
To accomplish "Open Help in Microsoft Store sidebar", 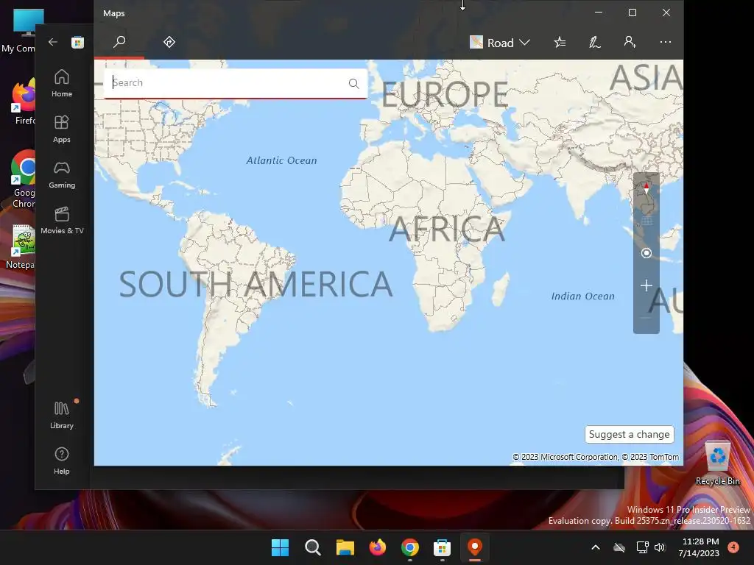I will pyautogui.click(x=62, y=461).
